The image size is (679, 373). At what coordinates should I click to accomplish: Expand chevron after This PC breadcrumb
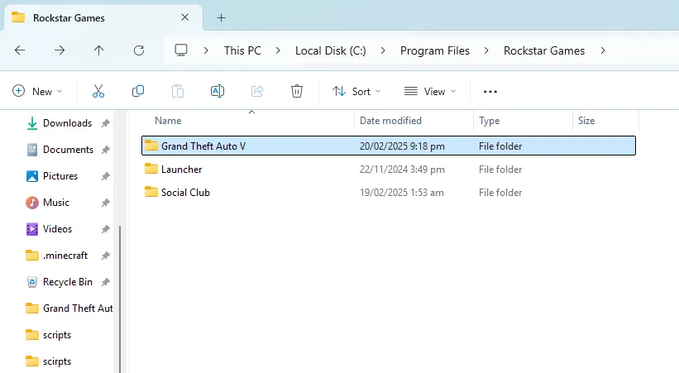pyautogui.click(x=278, y=50)
